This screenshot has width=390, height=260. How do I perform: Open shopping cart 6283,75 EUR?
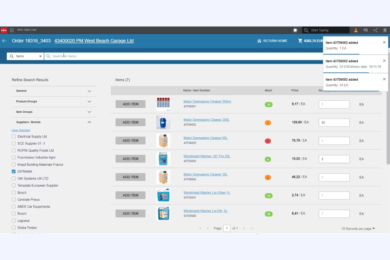click(x=310, y=41)
